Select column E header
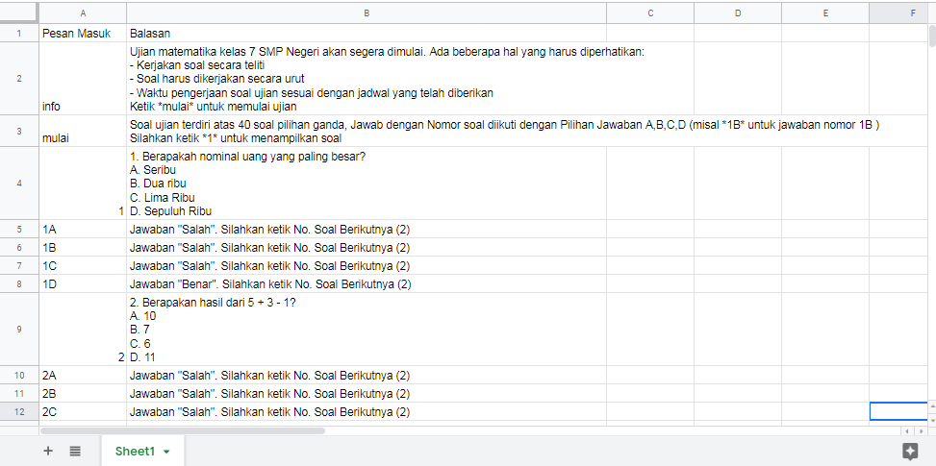 [825, 12]
